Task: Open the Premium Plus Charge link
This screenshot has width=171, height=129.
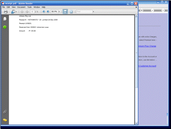Action: pyautogui.click(x=147, y=46)
